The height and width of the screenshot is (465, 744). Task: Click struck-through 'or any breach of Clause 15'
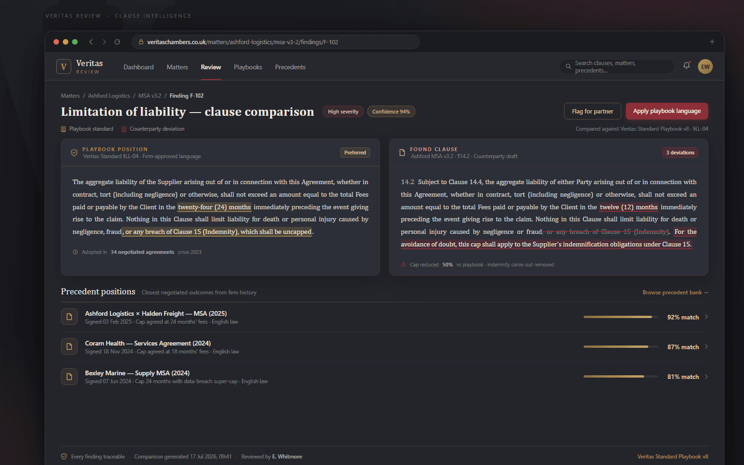[607, 232]
